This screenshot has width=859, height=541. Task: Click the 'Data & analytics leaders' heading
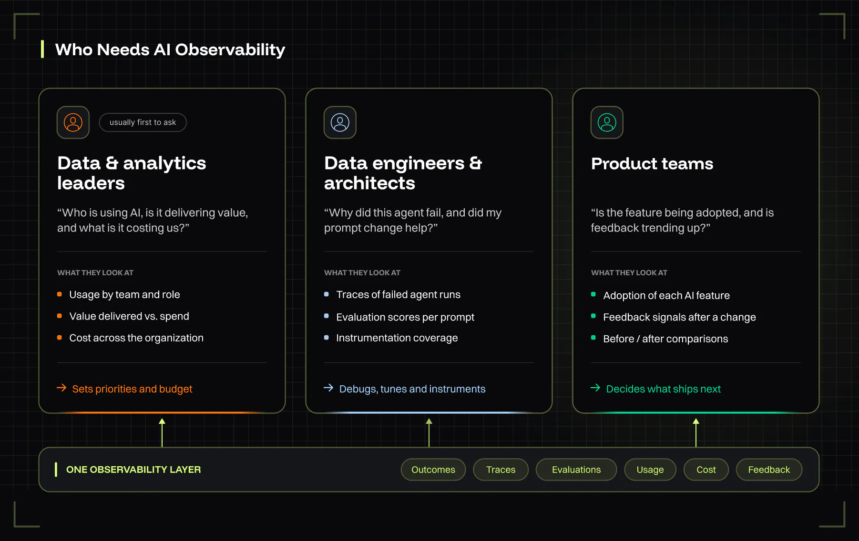coord(132,173)
